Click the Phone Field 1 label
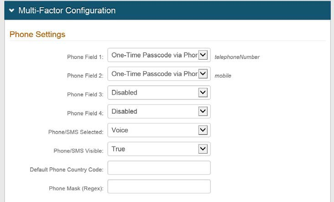 click(85, 57)
